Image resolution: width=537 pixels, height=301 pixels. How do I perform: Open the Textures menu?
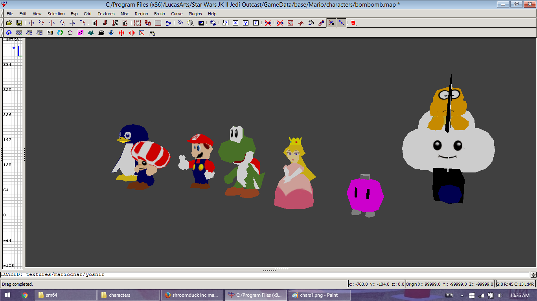click(x=106, y=14)
